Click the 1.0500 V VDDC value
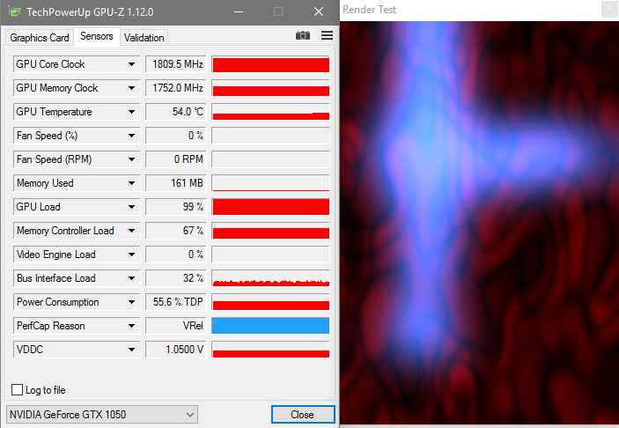619x428 pixels. pos(176,350)
